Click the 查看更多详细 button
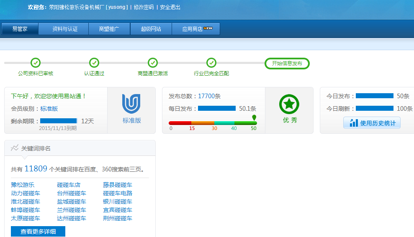The height and width of the screenshot is (237, 414). pyautogui.click(x=38, y=231)
